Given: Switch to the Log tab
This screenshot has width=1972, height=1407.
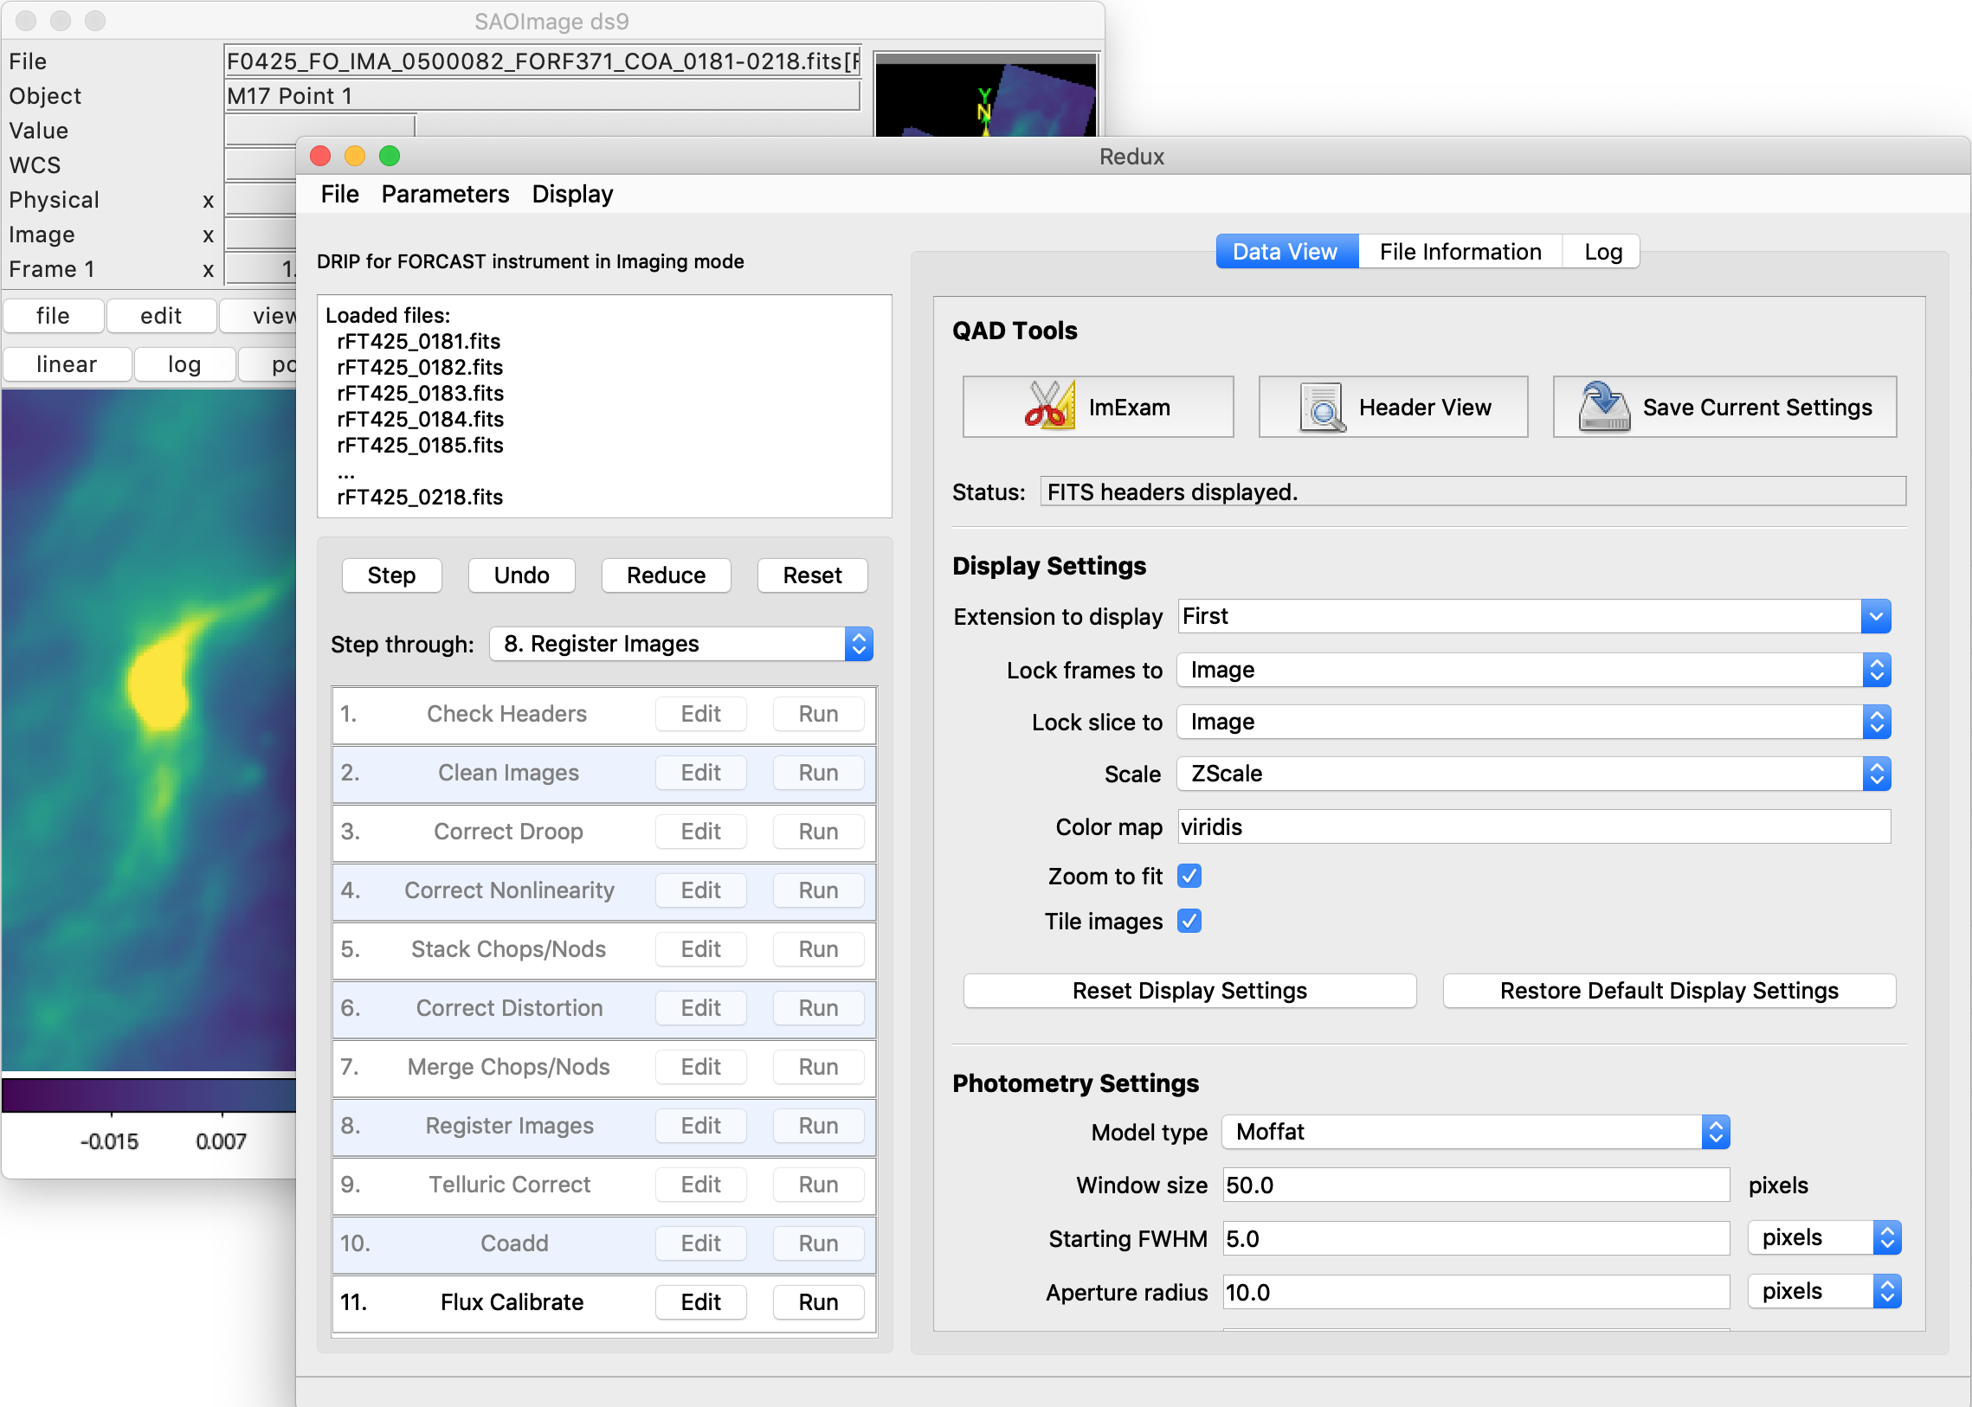Looking at the screenshot, I should pyautogui.click(x=1600, y=251).
